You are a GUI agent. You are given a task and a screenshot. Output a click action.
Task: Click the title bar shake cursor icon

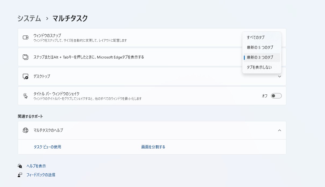pyautogui.click(x=25, y=96)
